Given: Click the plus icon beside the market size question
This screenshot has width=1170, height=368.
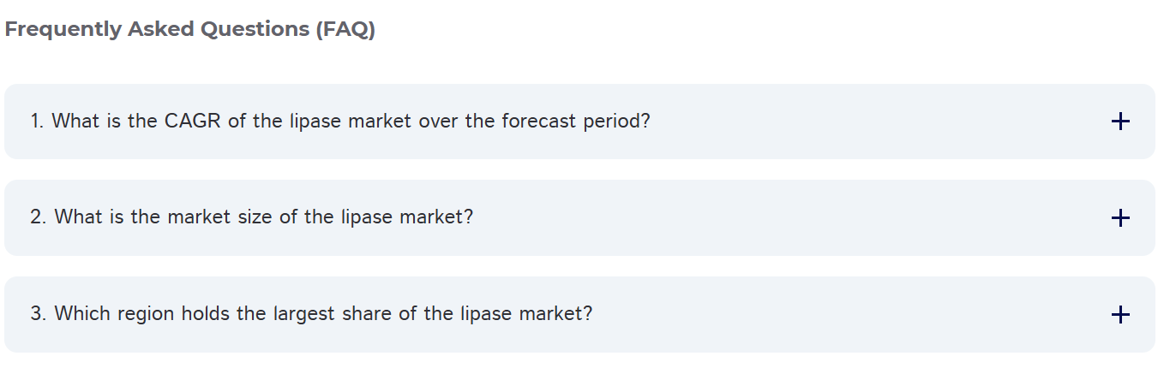Looking at the screenshot, I should (x=1119, y=218).
